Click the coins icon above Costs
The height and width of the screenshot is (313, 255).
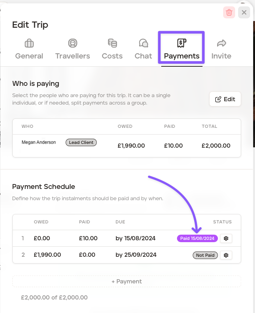coord(112,43)
